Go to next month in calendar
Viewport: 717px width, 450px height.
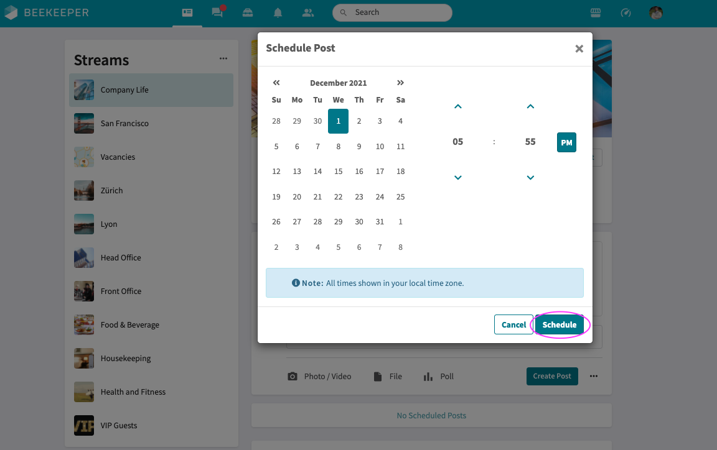click(400, 83)
